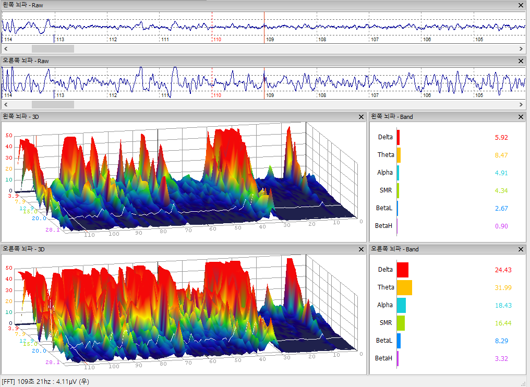
Task: Click the 왼쪽 뇌파 - Raw panel title
Action: coord(22,5)
